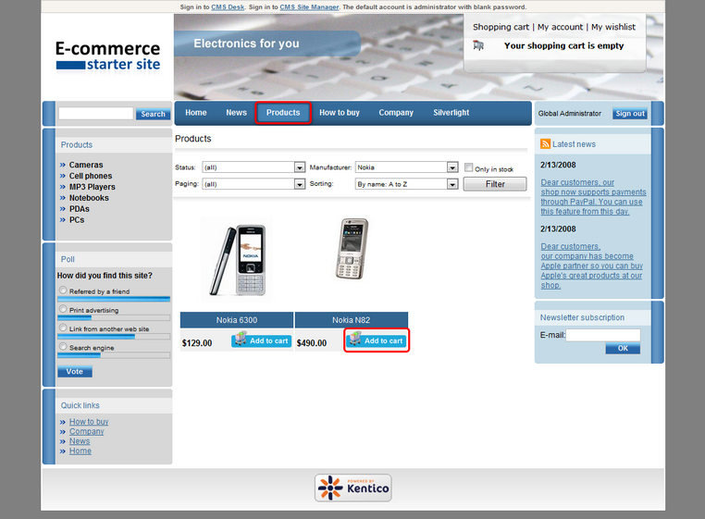The height and width of the screenshot is (519, 705).
Task: Click the E-commerce starter site logo
Action: click(x=108, y=56)
